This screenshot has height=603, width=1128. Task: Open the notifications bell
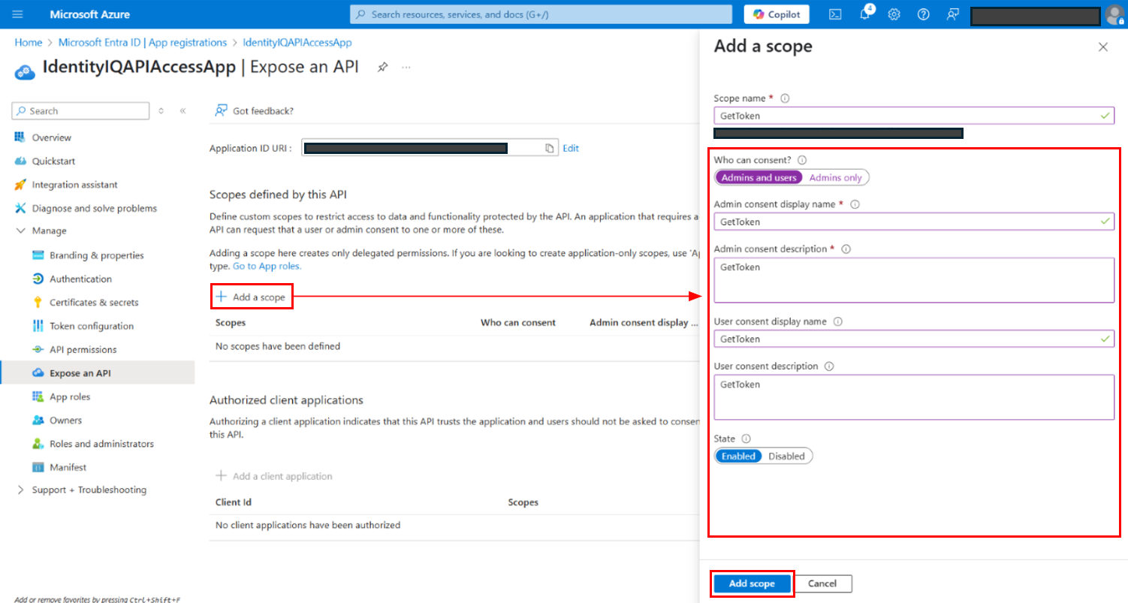tap(864, 14)
